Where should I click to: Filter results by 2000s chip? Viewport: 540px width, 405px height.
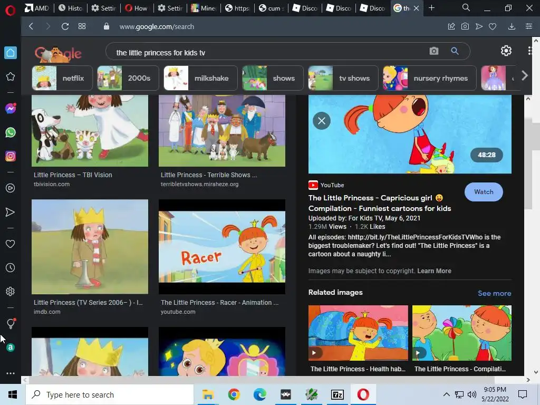point(128,78)
